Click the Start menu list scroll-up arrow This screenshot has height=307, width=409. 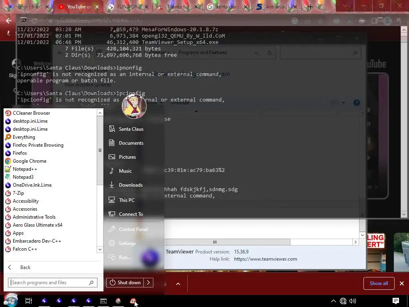pyautogui.click(x=100, y=113)
